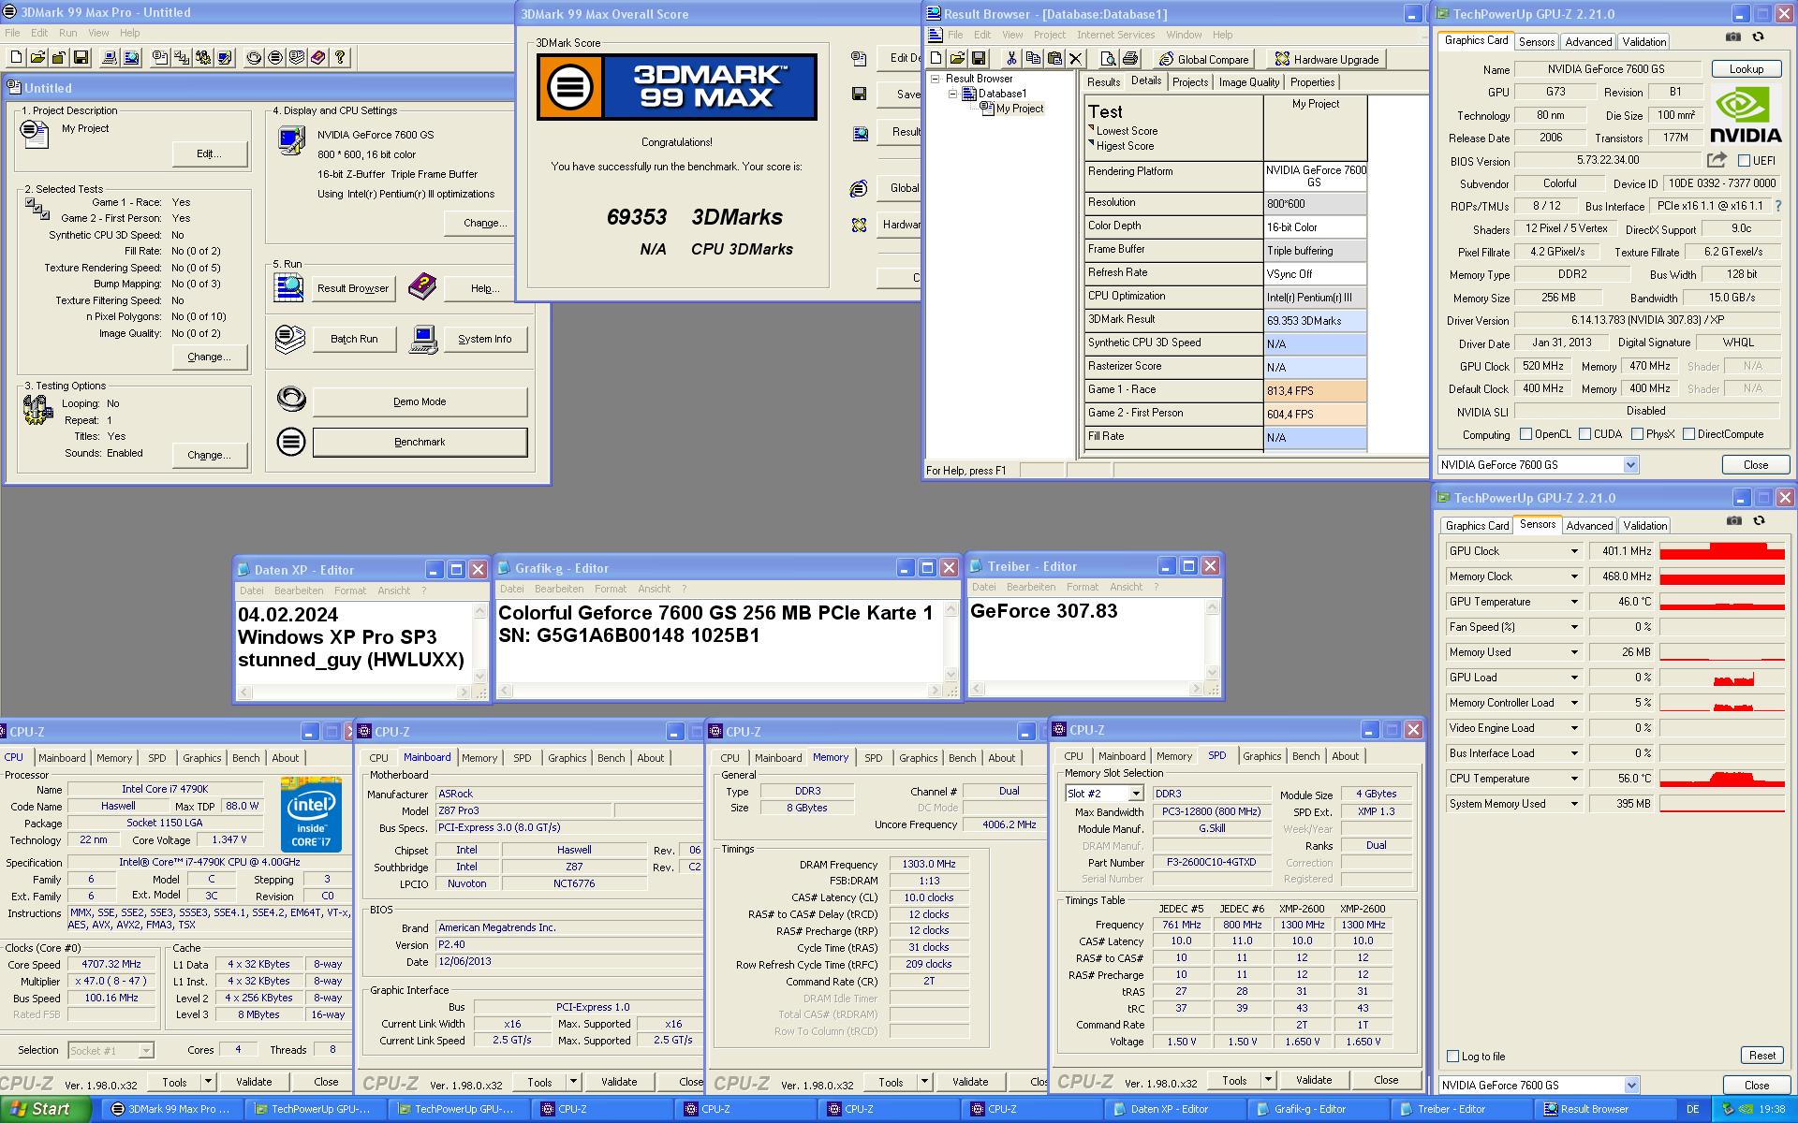Click the Result Browser magnifier icon in 3DMark toolbar
Viewport: 1798px width, 1123px height.
click(131, 57)
